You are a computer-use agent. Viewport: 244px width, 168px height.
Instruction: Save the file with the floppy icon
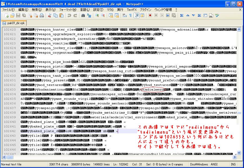click(x=18, y=15)
